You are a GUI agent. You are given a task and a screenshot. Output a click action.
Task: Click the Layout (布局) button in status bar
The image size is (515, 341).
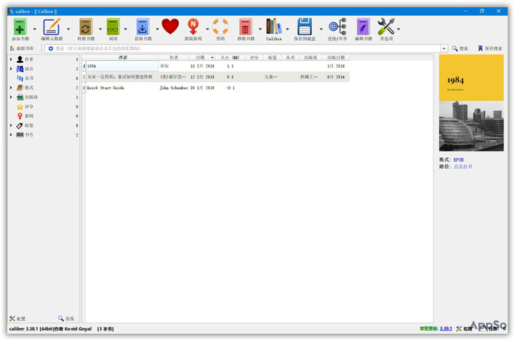click(463, 329)
